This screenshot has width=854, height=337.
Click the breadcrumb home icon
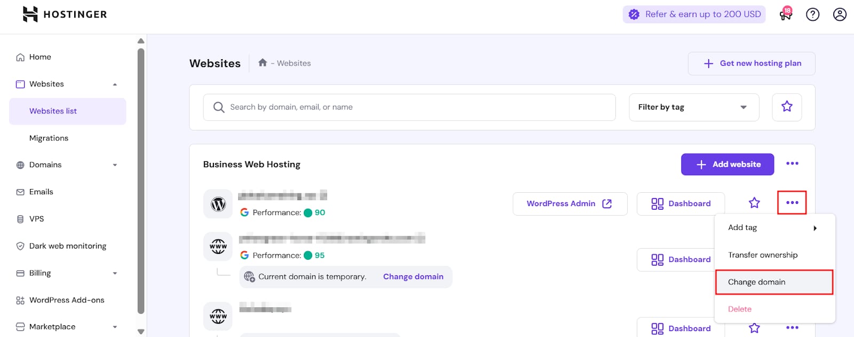coord(263,63)
